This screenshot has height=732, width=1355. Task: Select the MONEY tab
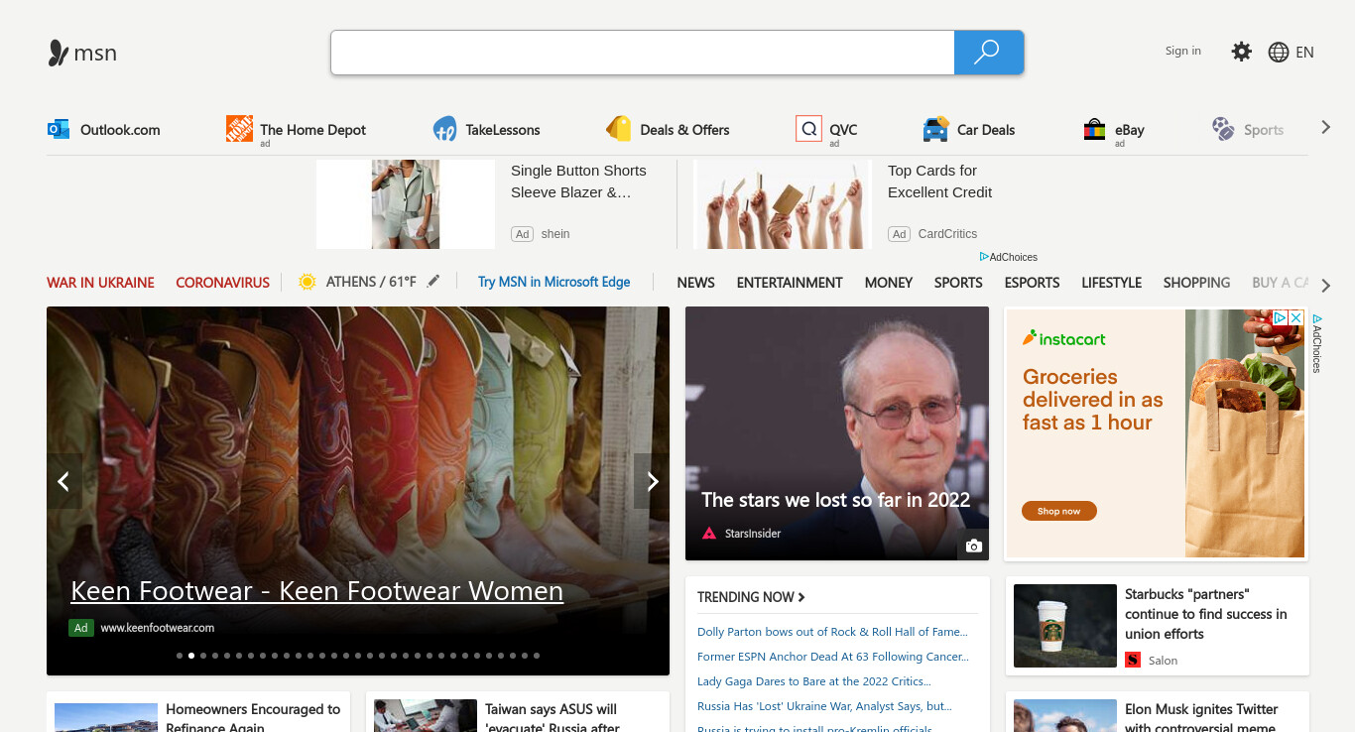tap(889, 283)
